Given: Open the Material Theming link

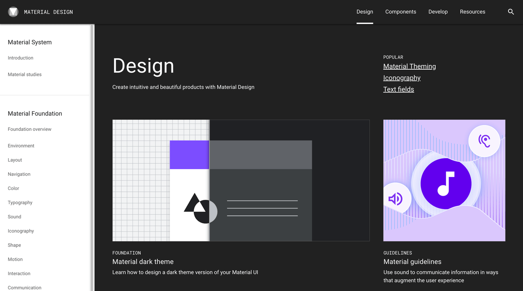Looking at the screenshot, I should point(409,66).
